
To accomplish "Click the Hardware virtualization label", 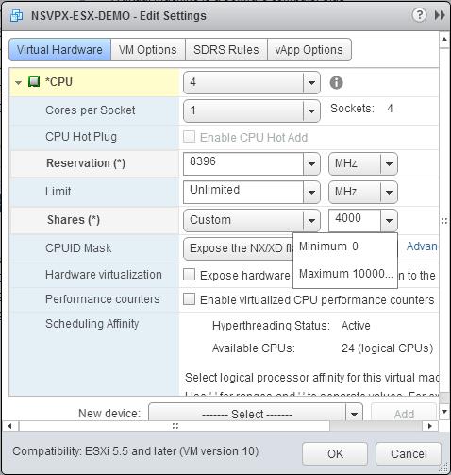I will coord(104,275).
